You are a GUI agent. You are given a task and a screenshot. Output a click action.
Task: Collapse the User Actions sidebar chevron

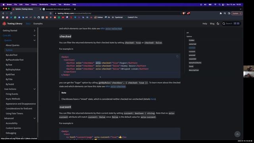pyautogui.click(x=35, y=89)
